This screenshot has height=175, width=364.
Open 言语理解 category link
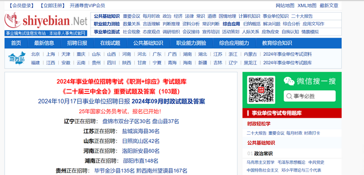tap(152, 24)
